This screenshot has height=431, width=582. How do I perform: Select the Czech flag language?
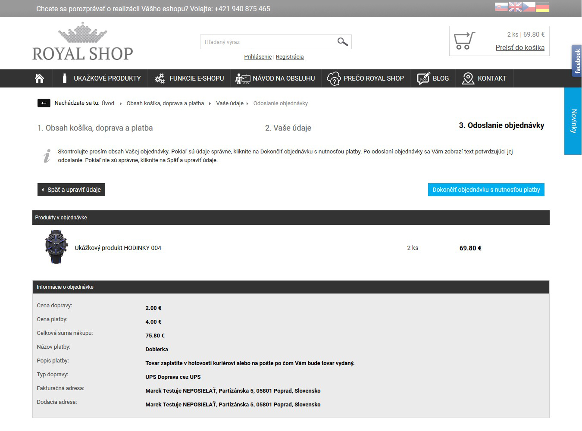[x=529, y=7]
